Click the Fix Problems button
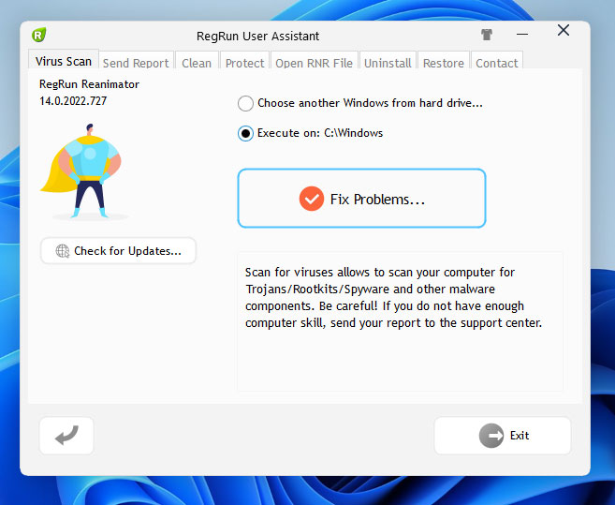 (361, 199)
